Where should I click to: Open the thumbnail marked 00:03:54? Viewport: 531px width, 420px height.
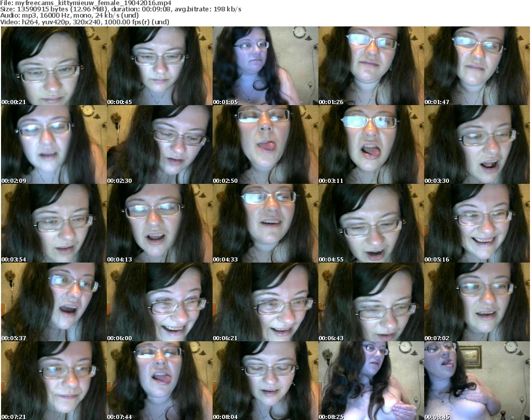click(x=54, y=224)
